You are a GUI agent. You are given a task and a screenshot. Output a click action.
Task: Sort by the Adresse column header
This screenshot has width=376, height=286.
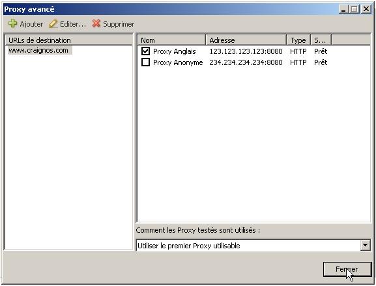246,40
